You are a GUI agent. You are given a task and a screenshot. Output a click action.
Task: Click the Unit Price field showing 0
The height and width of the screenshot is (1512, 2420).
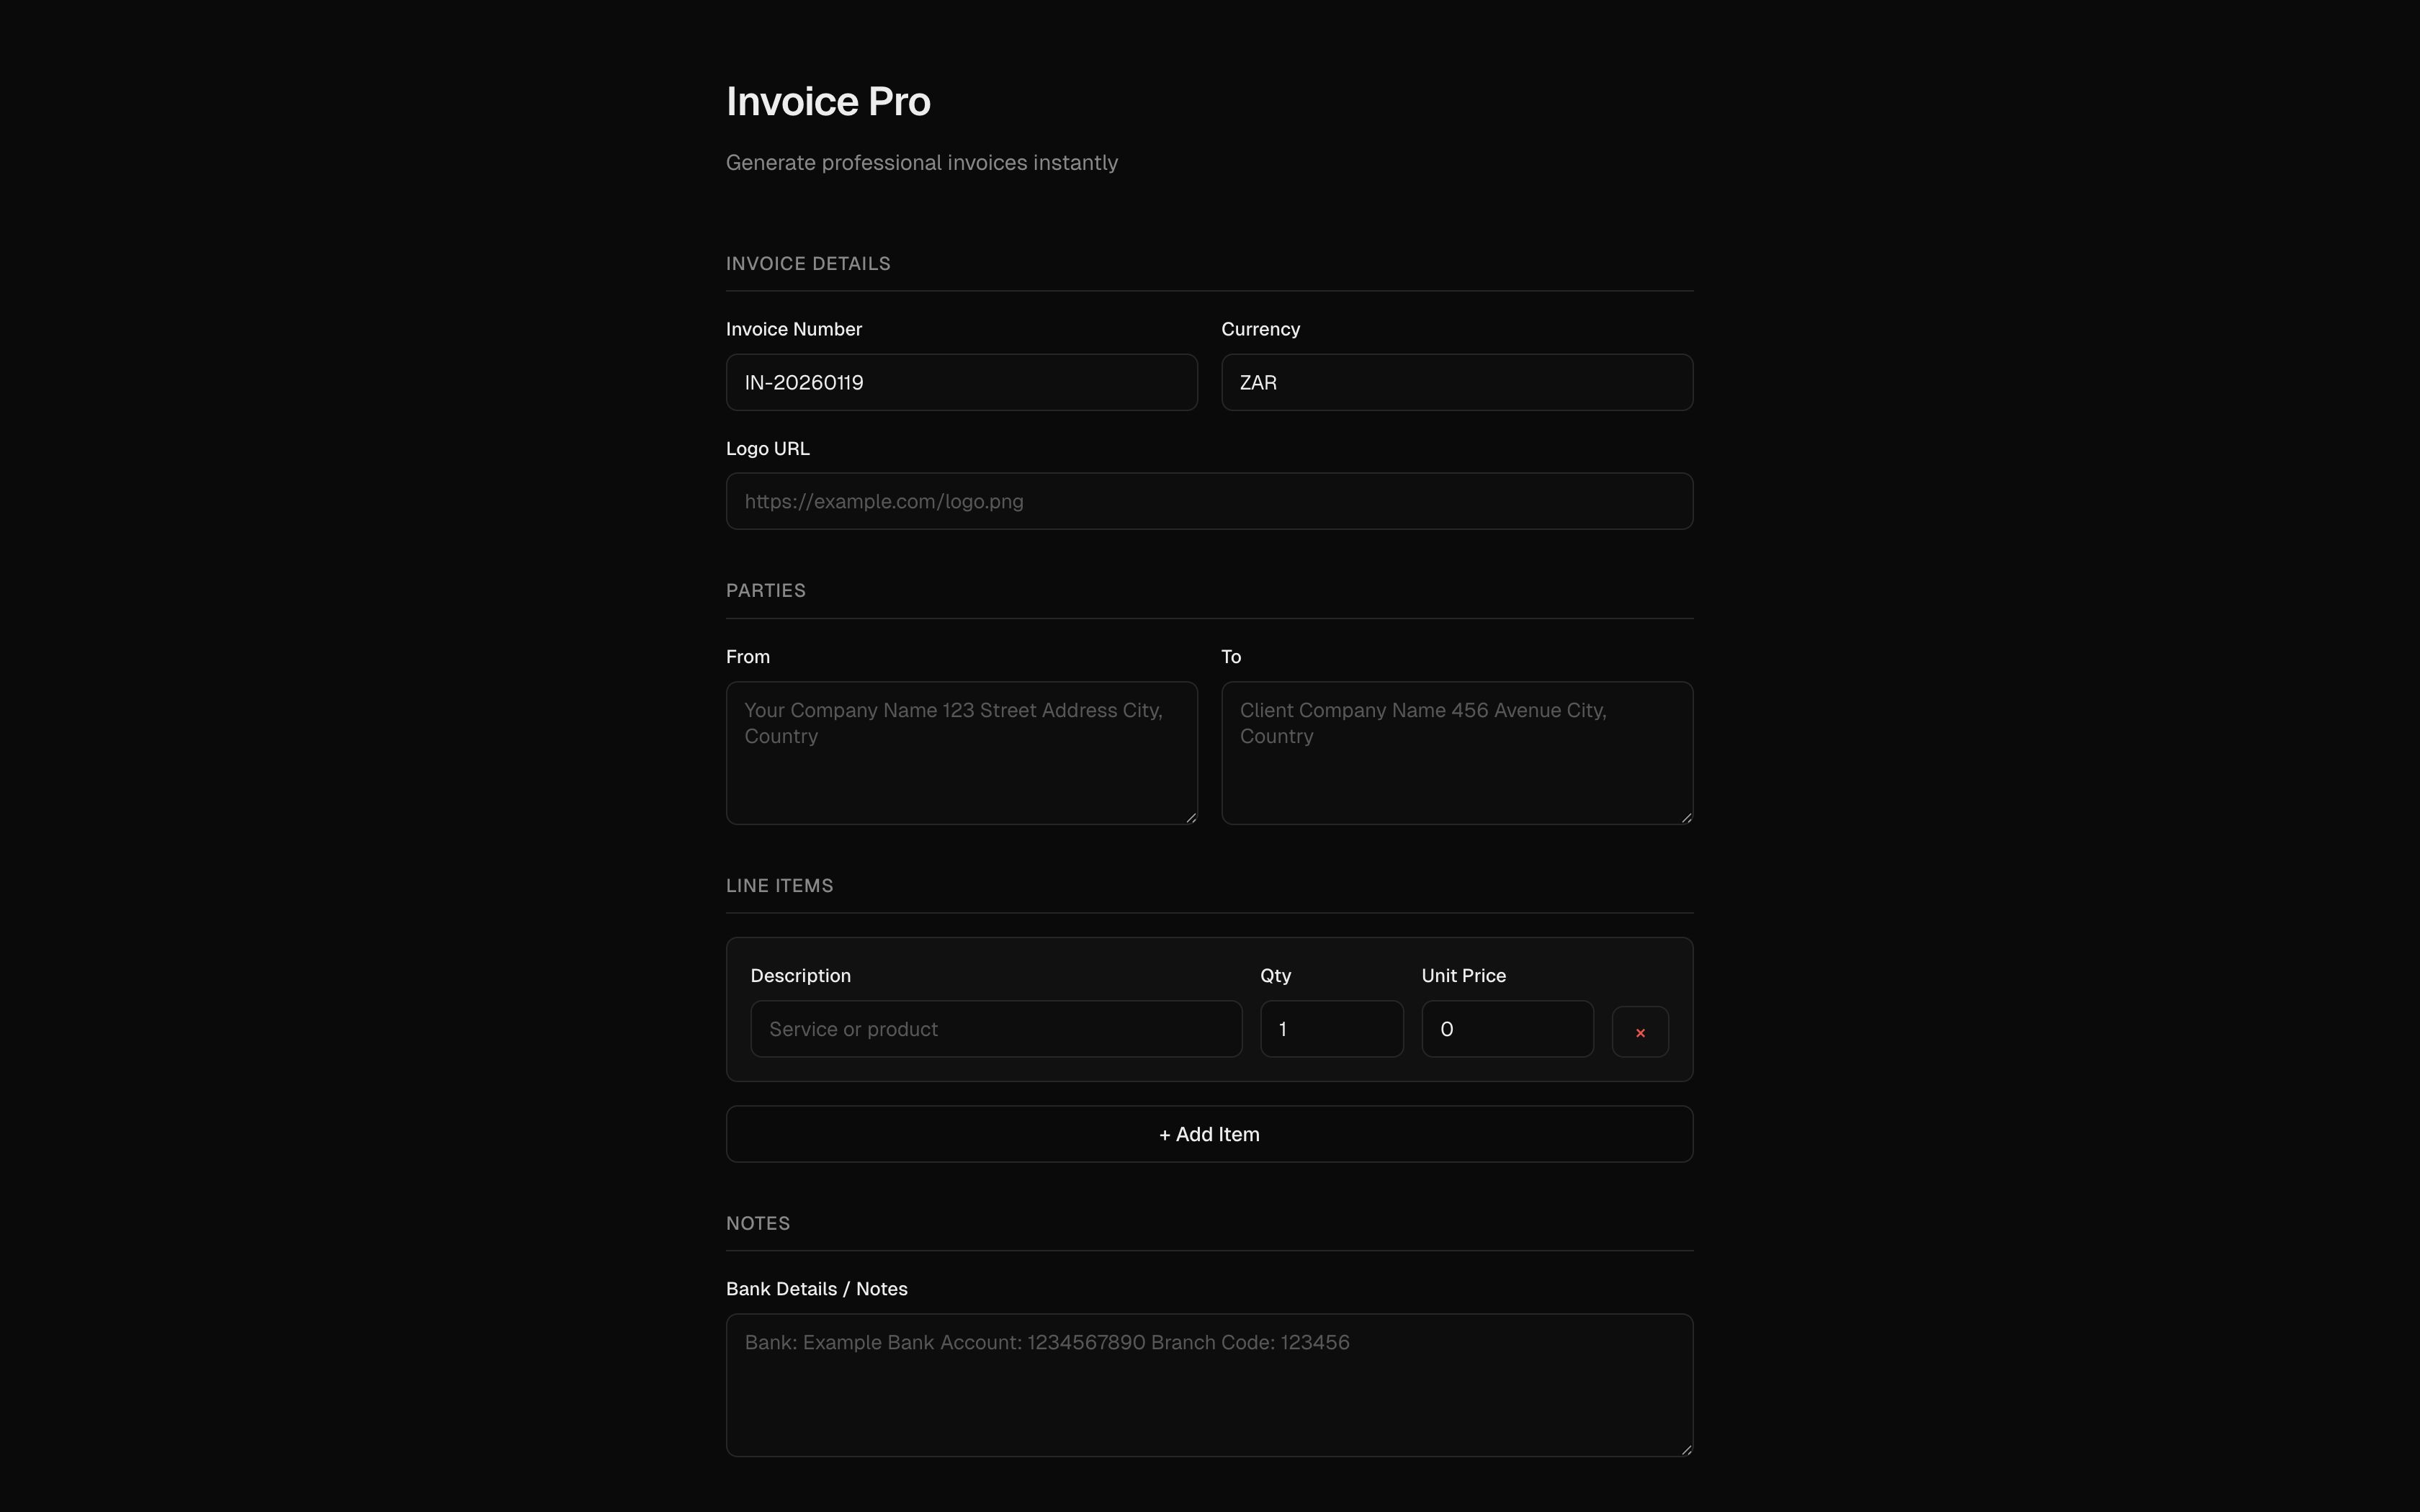point(1506,1028)
